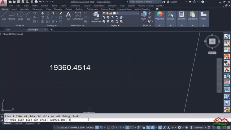Click the Plot print icon
This screenshot has width=231, height=130.
click(x=36, y=2)
